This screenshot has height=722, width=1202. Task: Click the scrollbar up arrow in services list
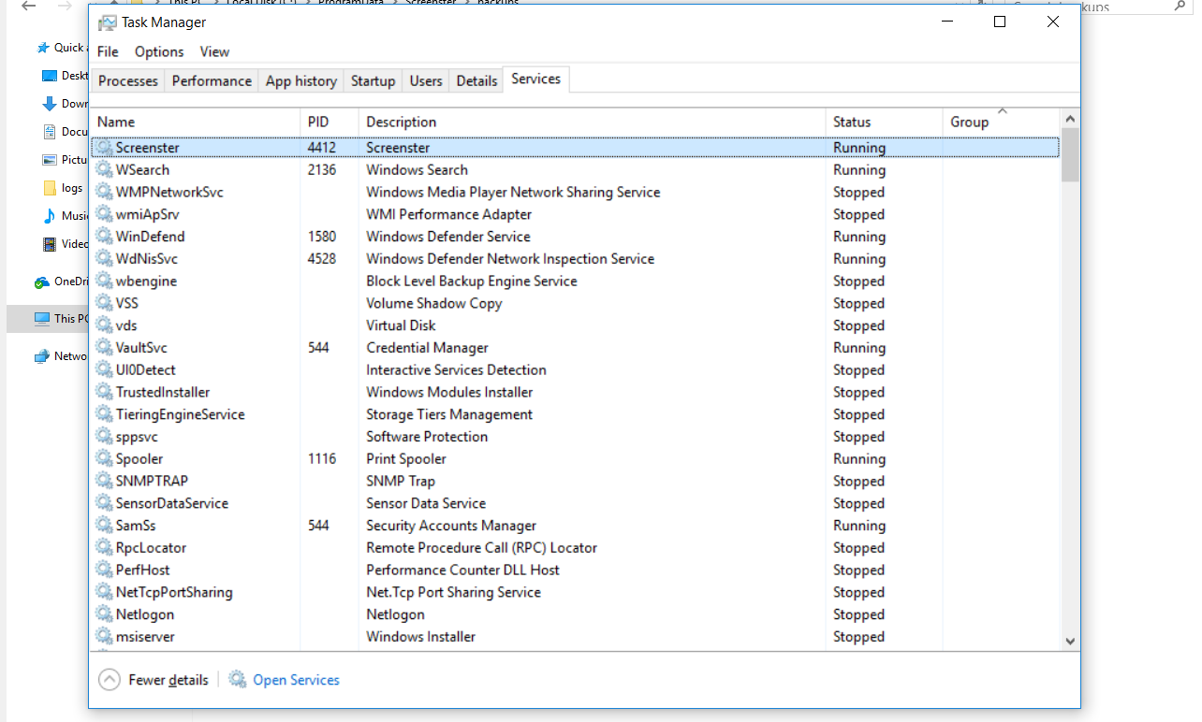click(x=1070, y=118)
